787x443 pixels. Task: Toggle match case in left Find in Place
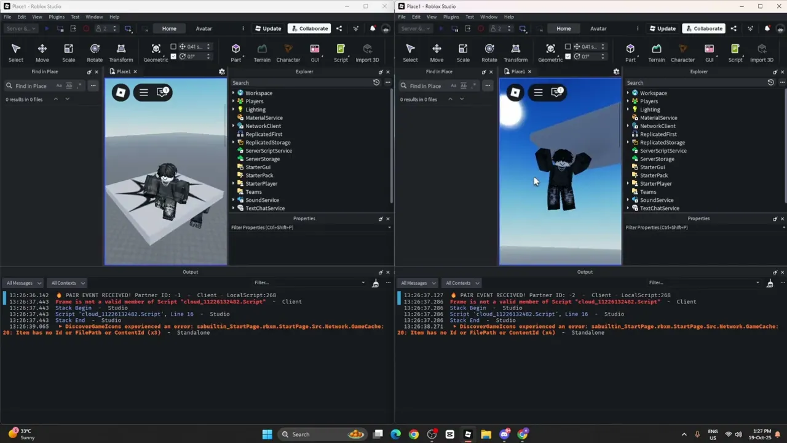(58, 86)
